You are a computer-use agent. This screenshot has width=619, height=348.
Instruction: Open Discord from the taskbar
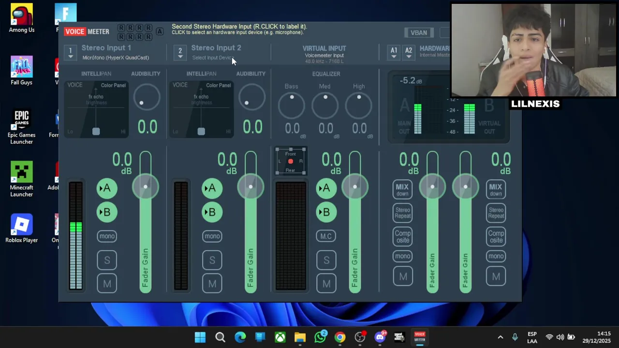coord(380,337)
